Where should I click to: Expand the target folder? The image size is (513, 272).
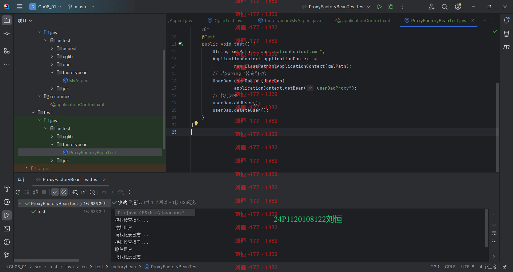(27, 168)
